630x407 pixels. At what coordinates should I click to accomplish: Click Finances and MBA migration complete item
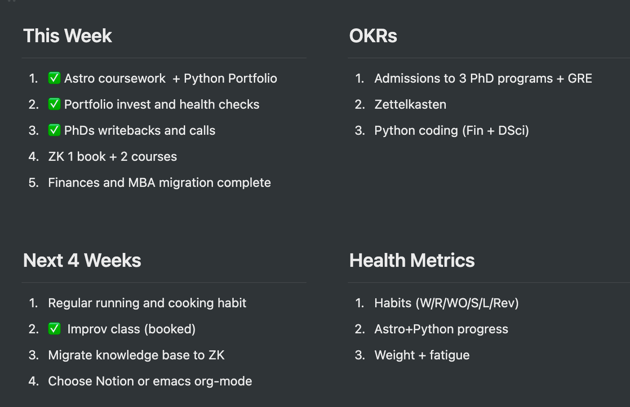click(x=160, y=182)
